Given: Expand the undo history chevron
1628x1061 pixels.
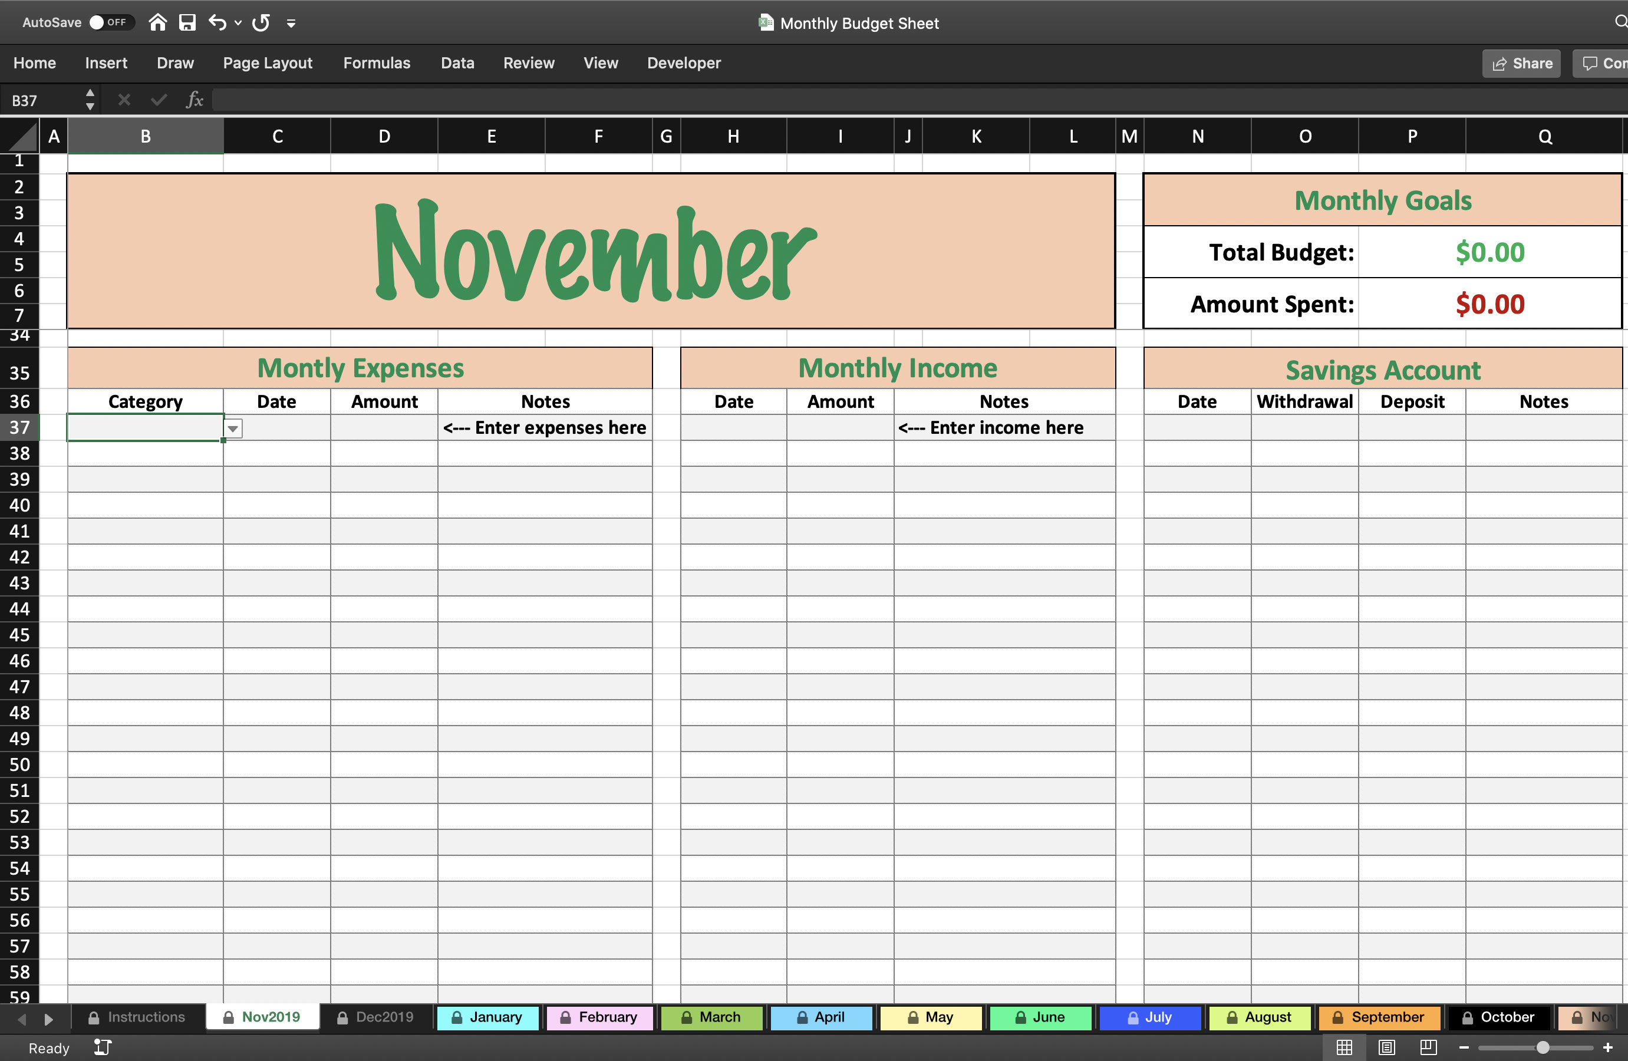Looking at the screenshot, I should [238, 22].
